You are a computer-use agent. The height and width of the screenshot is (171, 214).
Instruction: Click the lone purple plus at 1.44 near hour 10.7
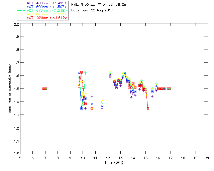(92, 97)
